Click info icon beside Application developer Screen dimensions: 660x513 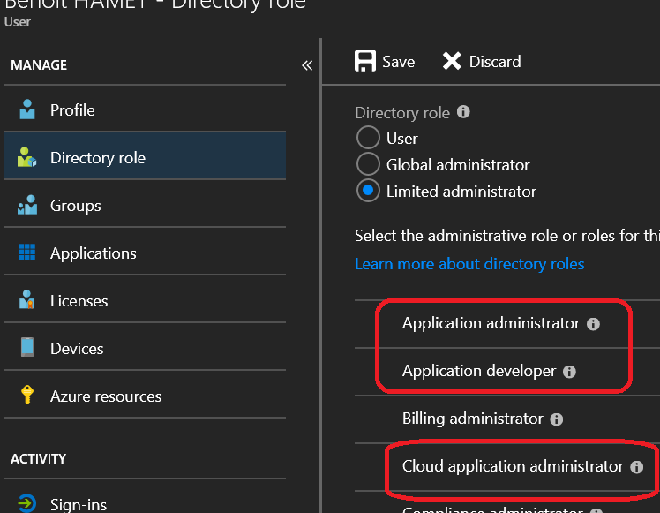[x=569, y=372]
